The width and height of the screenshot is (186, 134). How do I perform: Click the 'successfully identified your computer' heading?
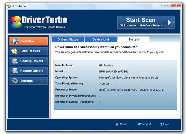[96, 47]
